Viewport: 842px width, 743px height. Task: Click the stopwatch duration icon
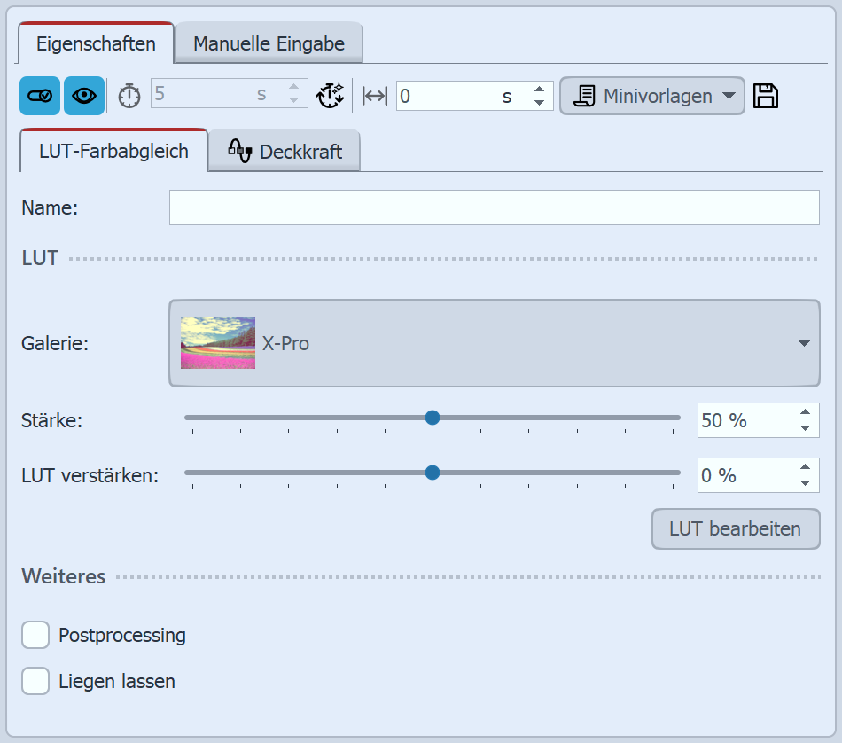click(x=129, y=96)
